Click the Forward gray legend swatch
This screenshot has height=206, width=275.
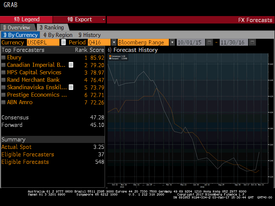coord(110,59)
